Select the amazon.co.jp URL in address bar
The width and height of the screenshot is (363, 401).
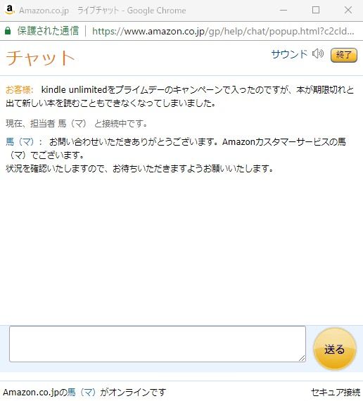223,31
